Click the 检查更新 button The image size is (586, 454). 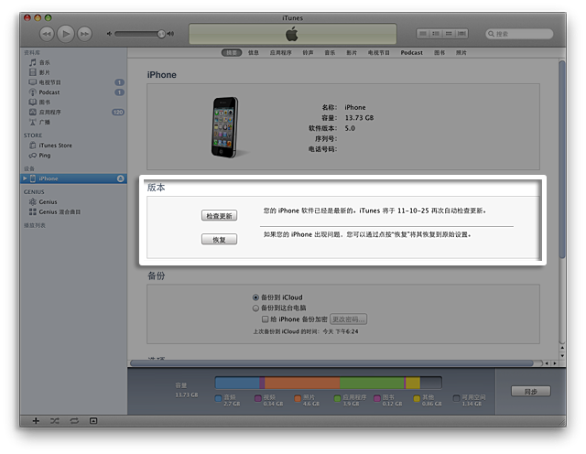coord(219,216)
